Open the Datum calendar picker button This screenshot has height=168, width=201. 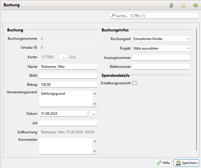click(93, 114)
